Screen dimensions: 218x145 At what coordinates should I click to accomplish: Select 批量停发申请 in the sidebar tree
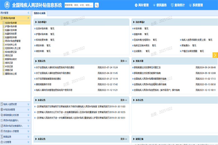coord(11,37)
